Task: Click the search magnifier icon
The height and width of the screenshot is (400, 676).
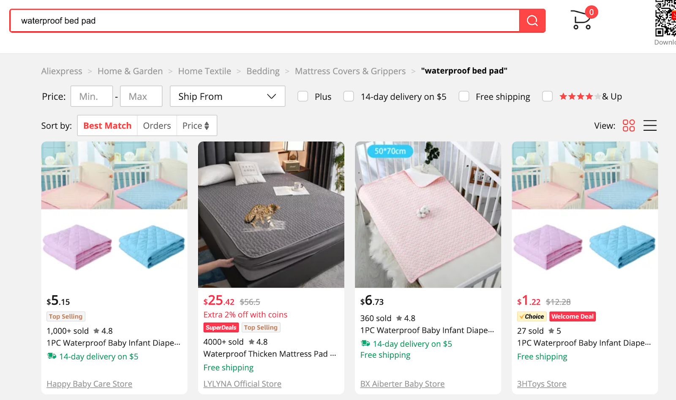Action: click(532, 20)
